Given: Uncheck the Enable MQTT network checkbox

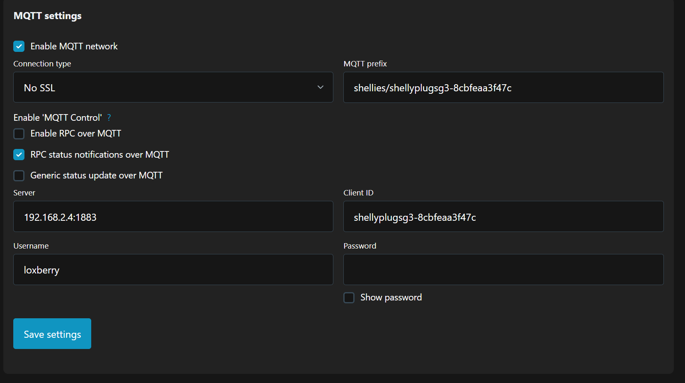Looking at the screenshot, I should click(x=19, y=46).
